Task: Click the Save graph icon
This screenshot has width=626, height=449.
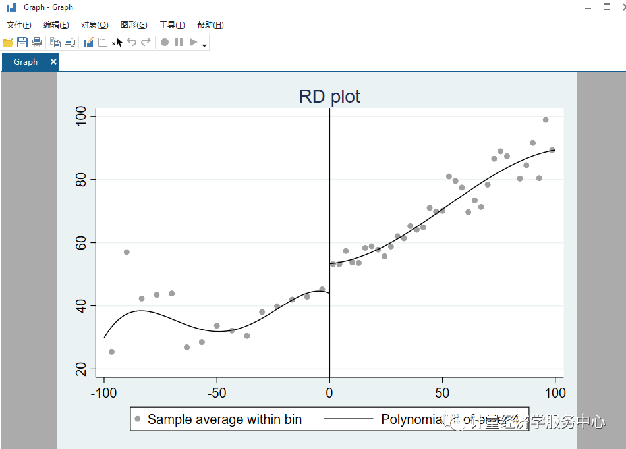Action: pos(22,41)
